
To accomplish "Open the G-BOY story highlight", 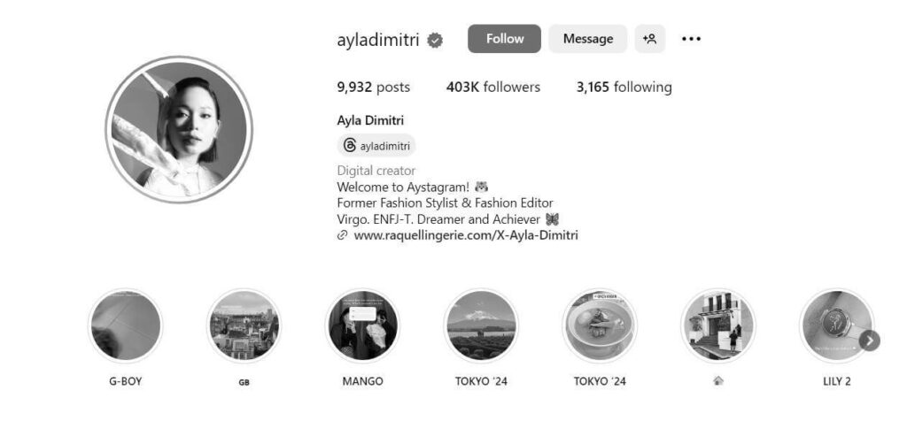I will tap(126, 326).
